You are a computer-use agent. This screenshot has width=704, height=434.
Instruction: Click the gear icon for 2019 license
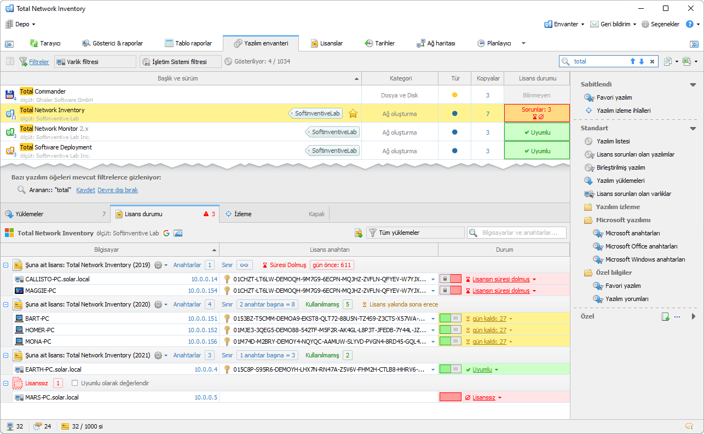click(159, 265)
